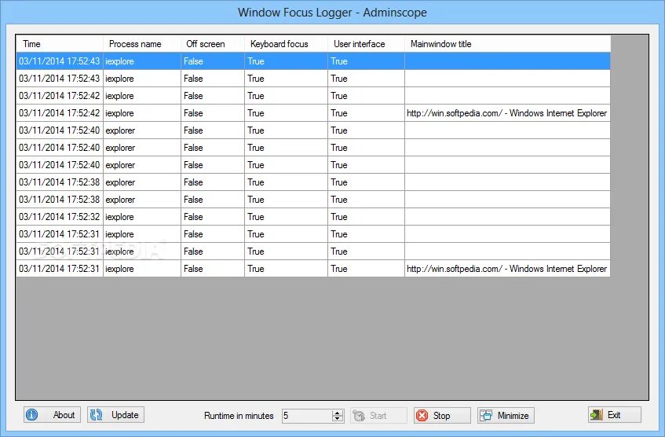
Task: Click the Update refresh arrows icon
Action: point(97,415)
